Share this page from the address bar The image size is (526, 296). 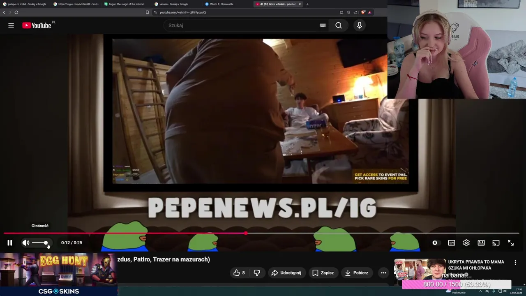click(x=355, y=12)
